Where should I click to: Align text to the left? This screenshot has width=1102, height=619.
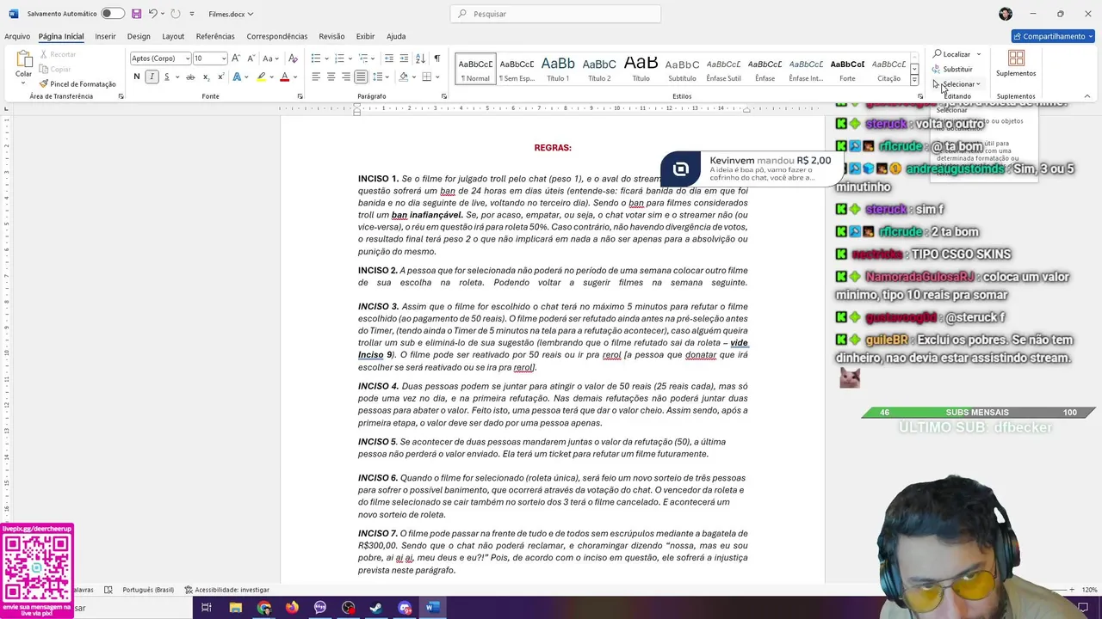click(x=316, y=77)
